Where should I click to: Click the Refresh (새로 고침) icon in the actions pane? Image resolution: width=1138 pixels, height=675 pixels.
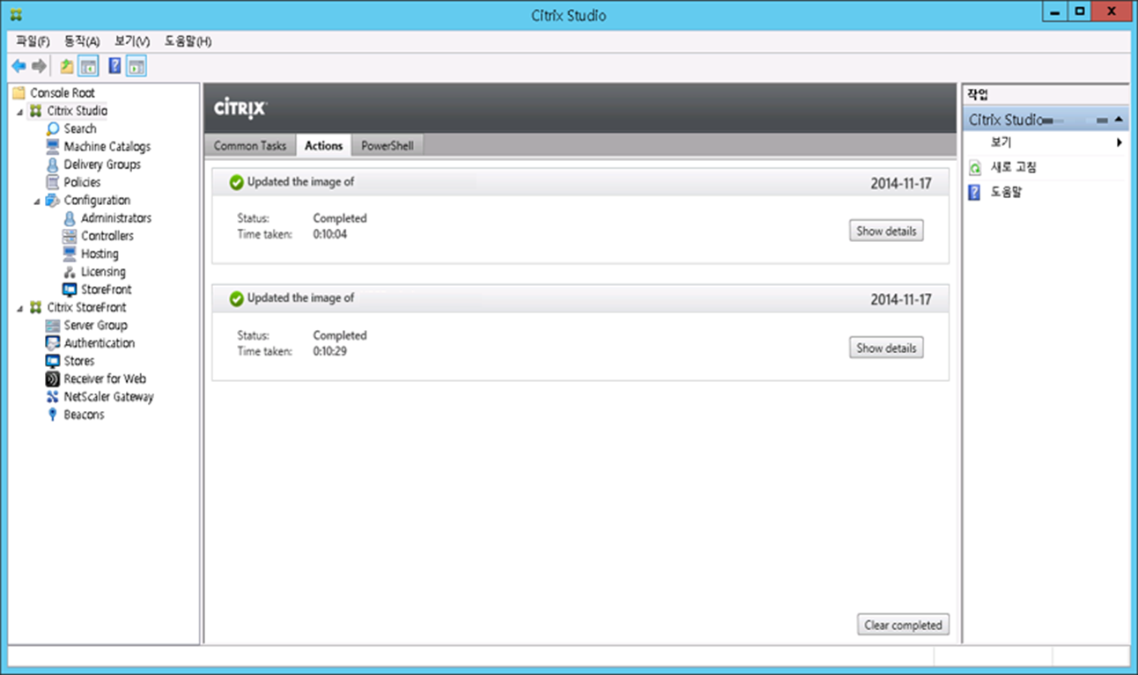(x=974, y=167)
